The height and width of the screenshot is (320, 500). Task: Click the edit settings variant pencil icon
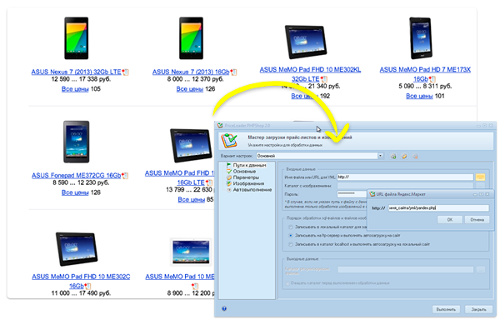tap(404, 156)
